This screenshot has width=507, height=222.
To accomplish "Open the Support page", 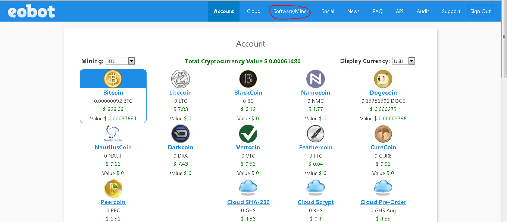I will (451, 11).
